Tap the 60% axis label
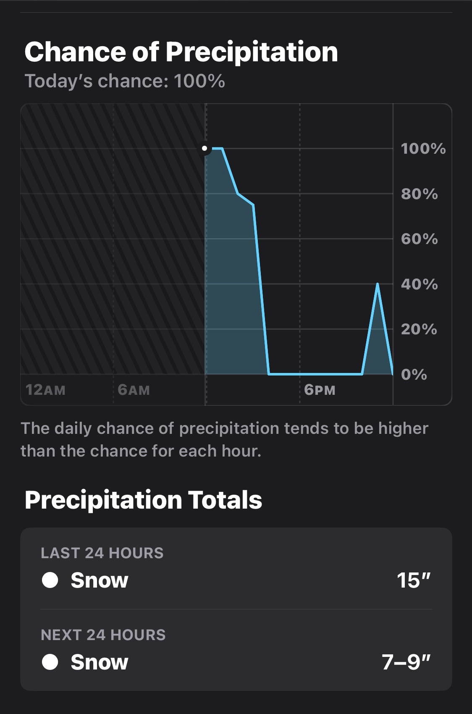 tap(419, 239)
